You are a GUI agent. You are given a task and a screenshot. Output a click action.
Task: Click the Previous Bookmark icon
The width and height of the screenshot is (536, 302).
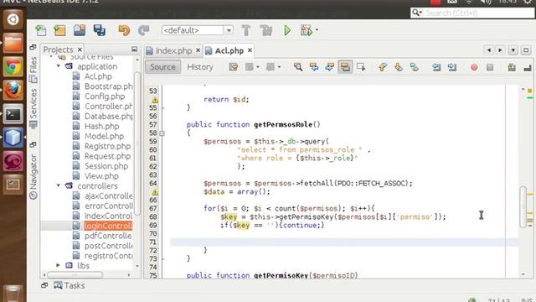(383, 67)
